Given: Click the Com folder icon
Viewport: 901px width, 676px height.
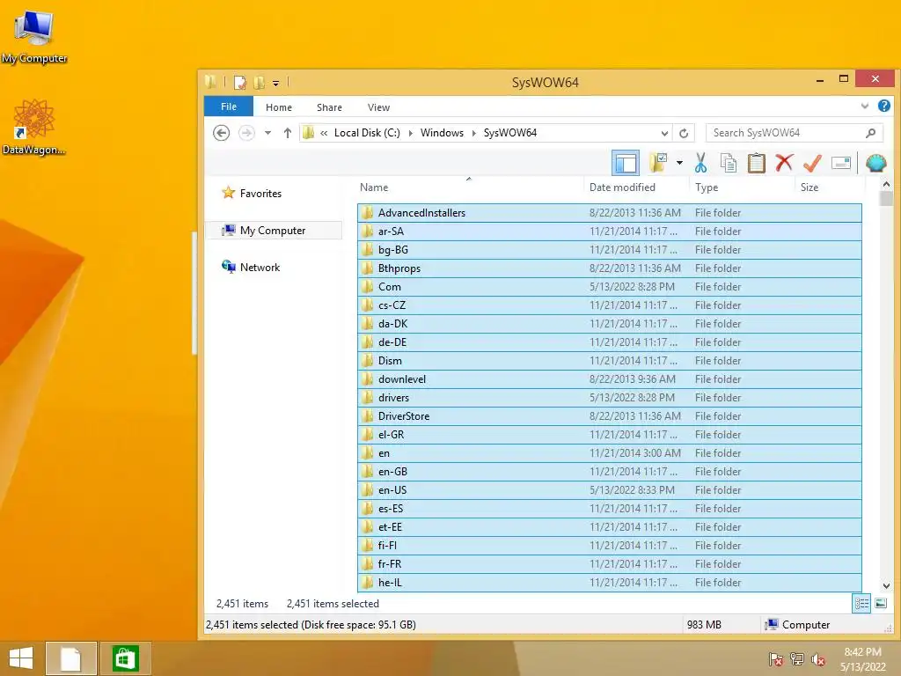Looking at the screenshot, I should [367, 287].
